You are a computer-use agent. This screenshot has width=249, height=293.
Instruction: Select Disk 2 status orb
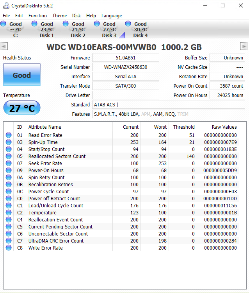coord(66,23)
